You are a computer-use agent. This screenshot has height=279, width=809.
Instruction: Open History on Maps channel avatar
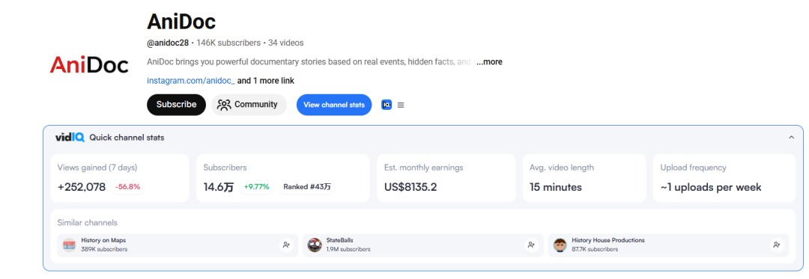pyautogui.click(x=69, y=245)
